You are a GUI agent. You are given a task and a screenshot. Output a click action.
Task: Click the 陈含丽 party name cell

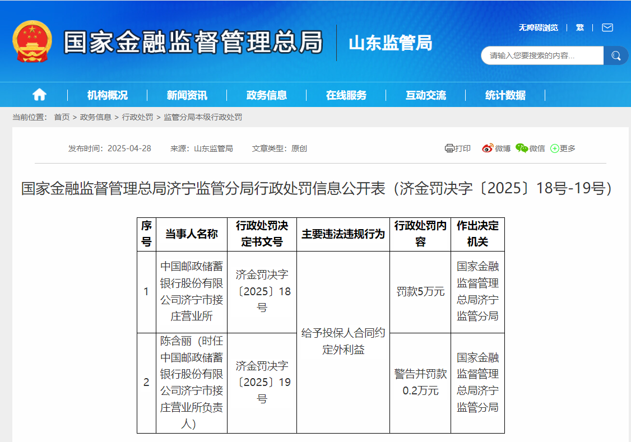pyautogui.click(x=192, y=383)
